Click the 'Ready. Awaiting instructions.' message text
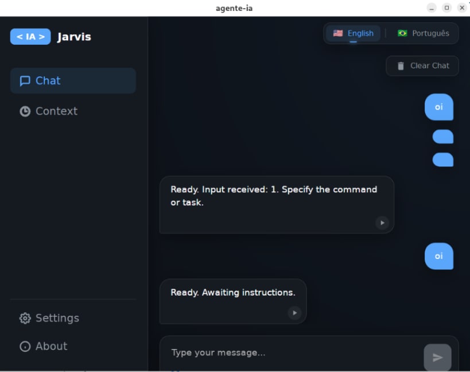 [x=233, y=292]
